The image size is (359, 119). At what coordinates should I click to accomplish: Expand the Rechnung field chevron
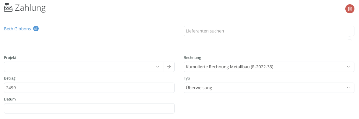[348, 67]
